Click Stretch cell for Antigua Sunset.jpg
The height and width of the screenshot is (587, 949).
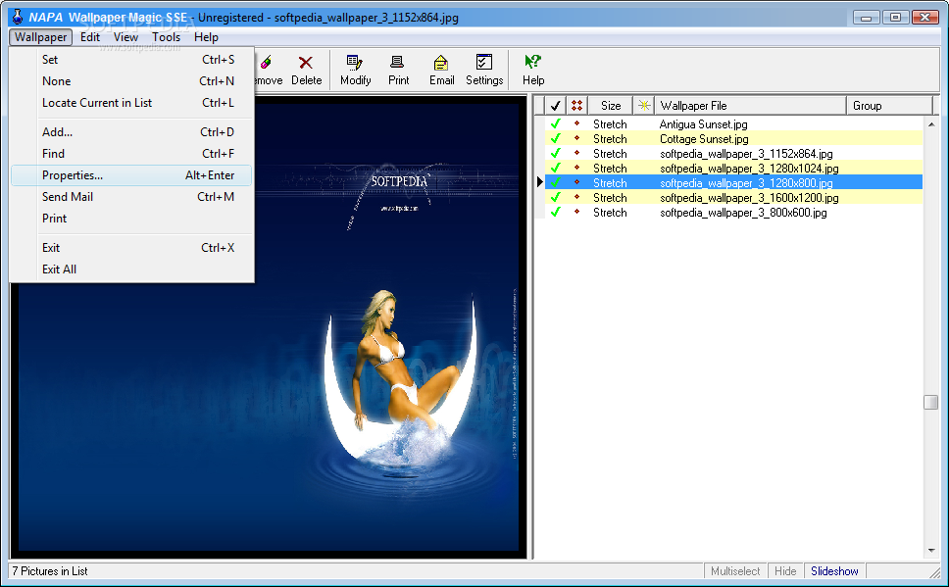pyautogui.click(x=610, y=124)
